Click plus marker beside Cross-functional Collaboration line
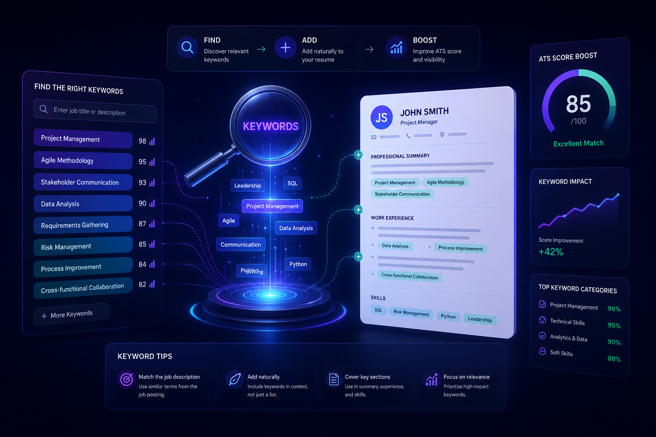656x437 pixels. pyautogui.click(x=358, y=256)
